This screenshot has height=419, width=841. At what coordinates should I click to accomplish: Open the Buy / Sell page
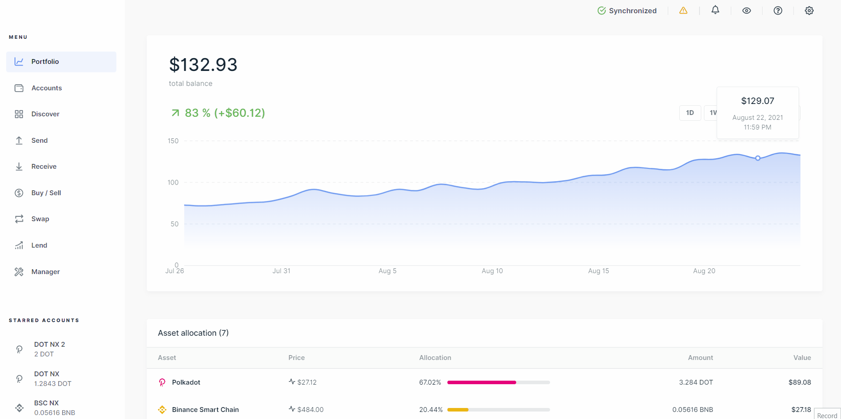point(61,193)
